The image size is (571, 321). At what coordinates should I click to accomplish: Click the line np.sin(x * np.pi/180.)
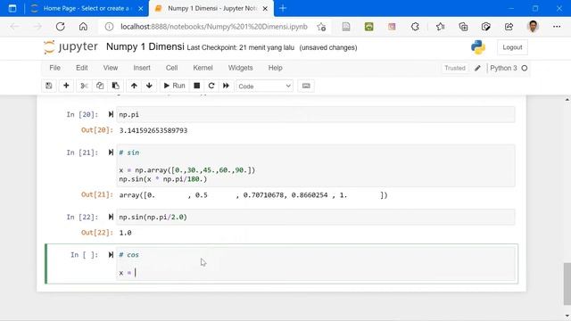click(162, 179)
